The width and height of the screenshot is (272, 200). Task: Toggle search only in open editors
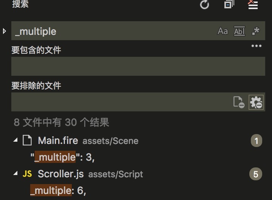coord(239,102)
